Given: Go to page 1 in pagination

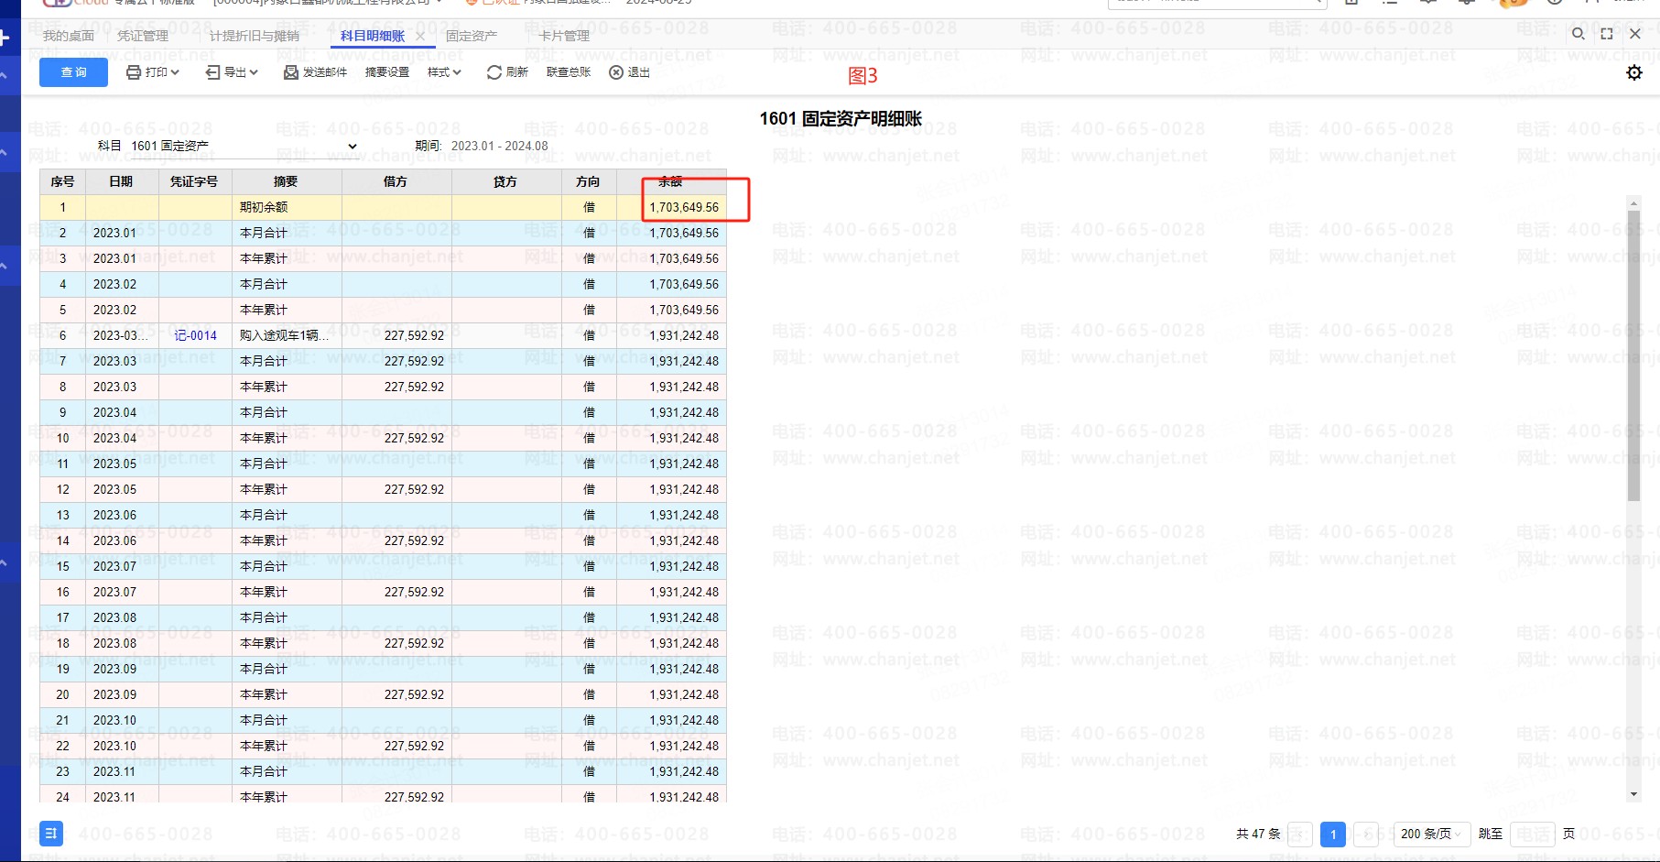Looking at the screenshot, I should tap(1333, 834).
